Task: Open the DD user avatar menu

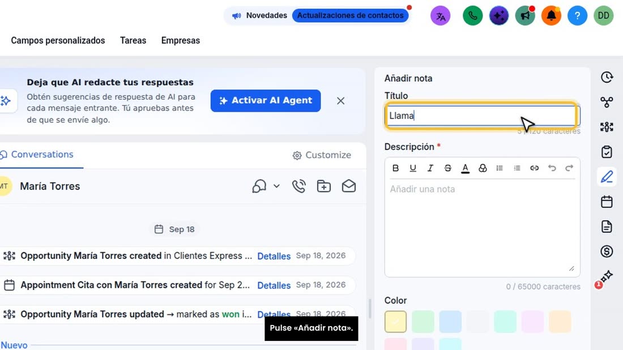Action: [604, 16]
